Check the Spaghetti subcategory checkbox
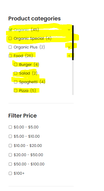 pos(15,82)
